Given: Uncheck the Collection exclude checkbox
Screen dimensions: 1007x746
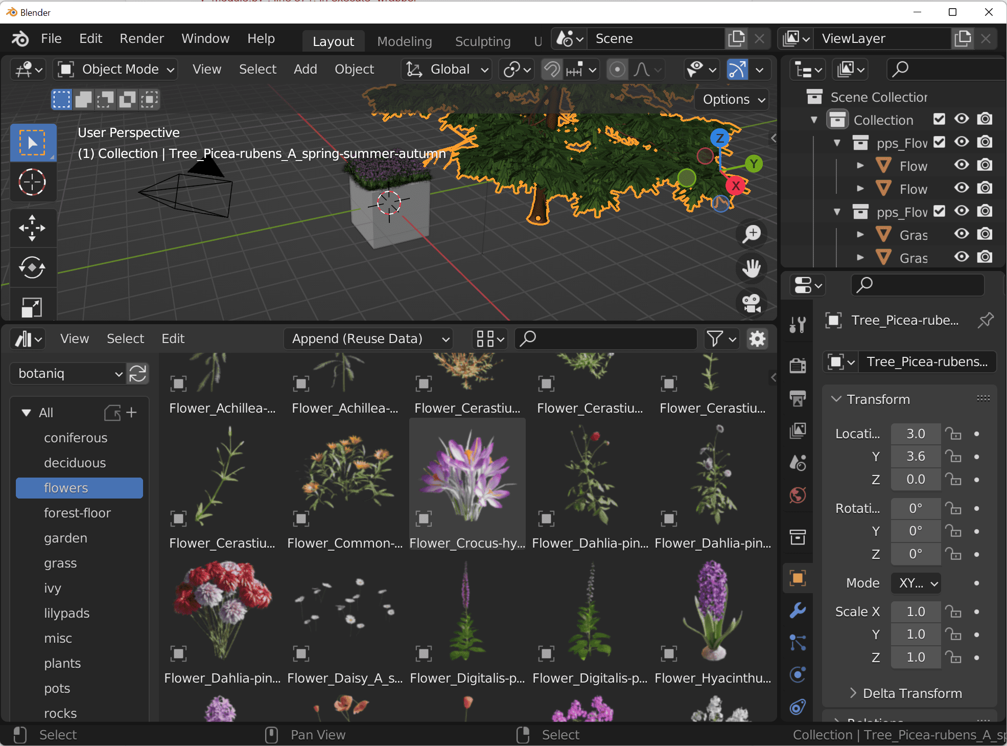Looking at the screenshot, I should pyautogui.click(x=939, y=119).
